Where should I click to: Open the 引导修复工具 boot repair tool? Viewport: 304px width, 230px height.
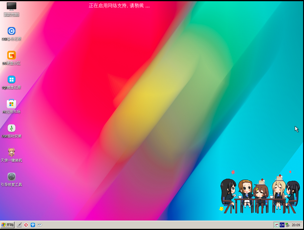pyautogui.click(x=11, y=177)
